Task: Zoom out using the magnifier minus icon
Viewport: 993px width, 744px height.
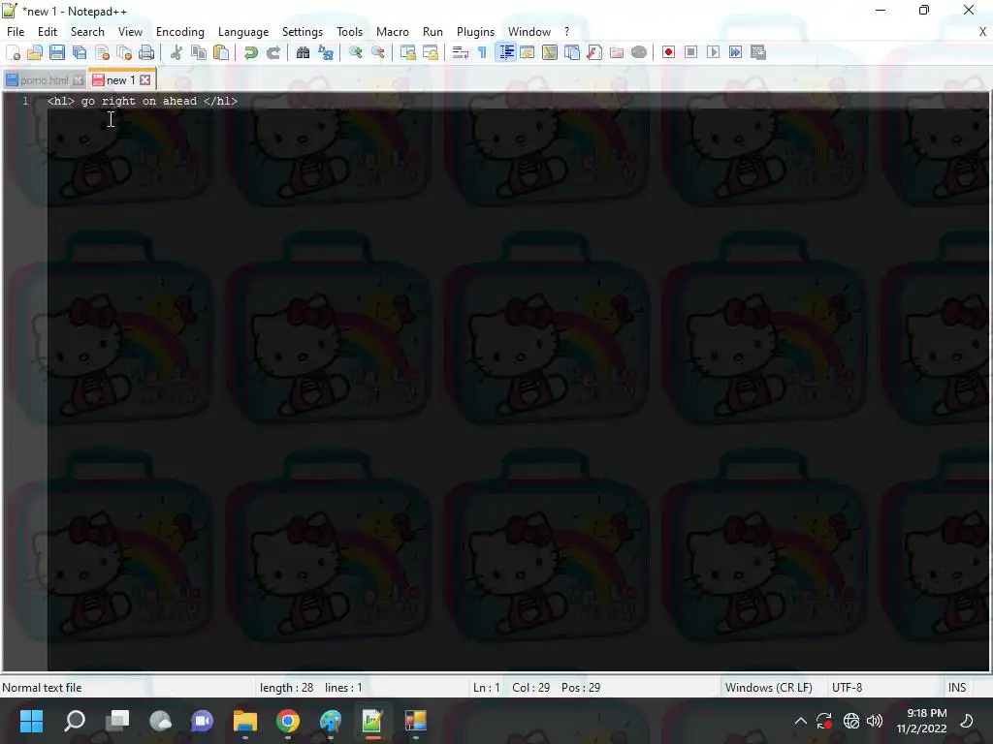Action: [x=378, y=52]
